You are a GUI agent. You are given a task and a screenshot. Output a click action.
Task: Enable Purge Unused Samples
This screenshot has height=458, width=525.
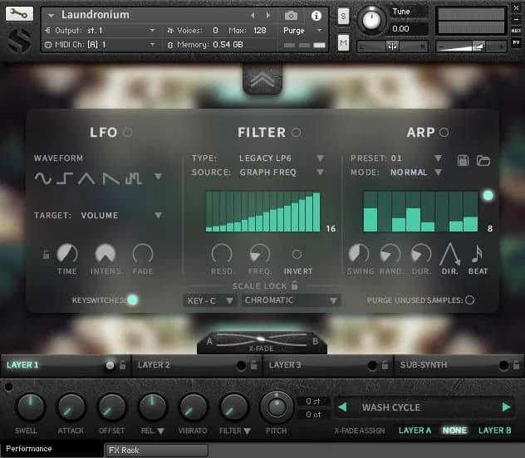470,300
